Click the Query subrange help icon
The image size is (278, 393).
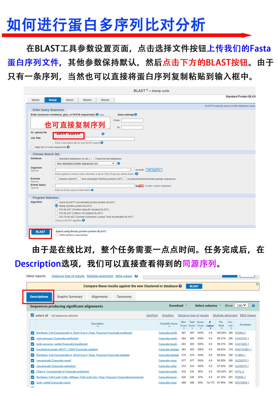tap(136, 114)
